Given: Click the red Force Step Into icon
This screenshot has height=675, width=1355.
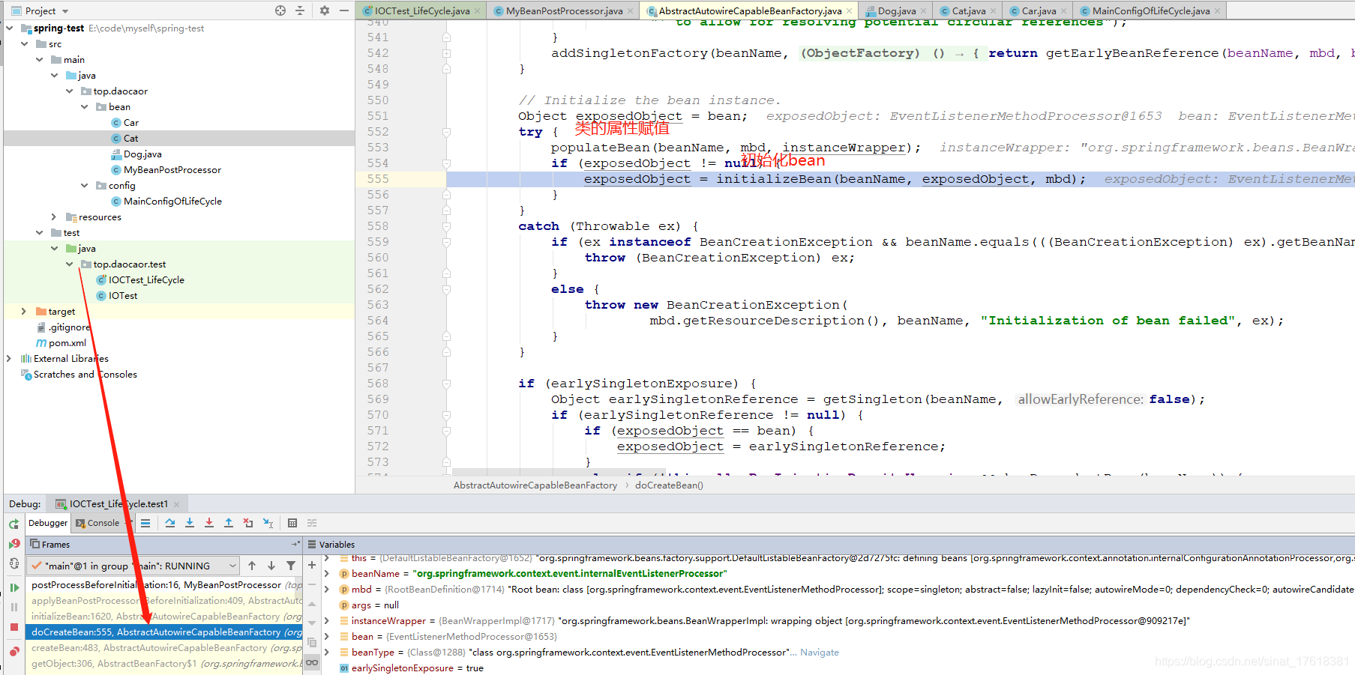Looking at the screenshot, I should pos(209,523).
